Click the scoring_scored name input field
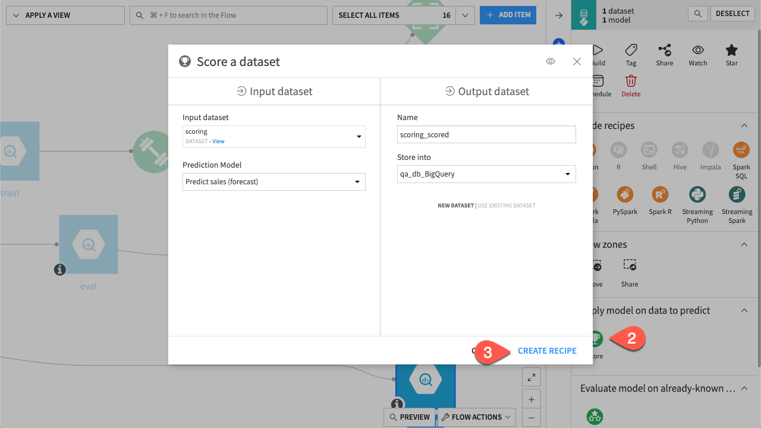The width and height of the screenshot is (761, 428). point(486,134)
